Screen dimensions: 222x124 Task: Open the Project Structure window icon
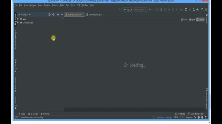click(x=186, y=10)
